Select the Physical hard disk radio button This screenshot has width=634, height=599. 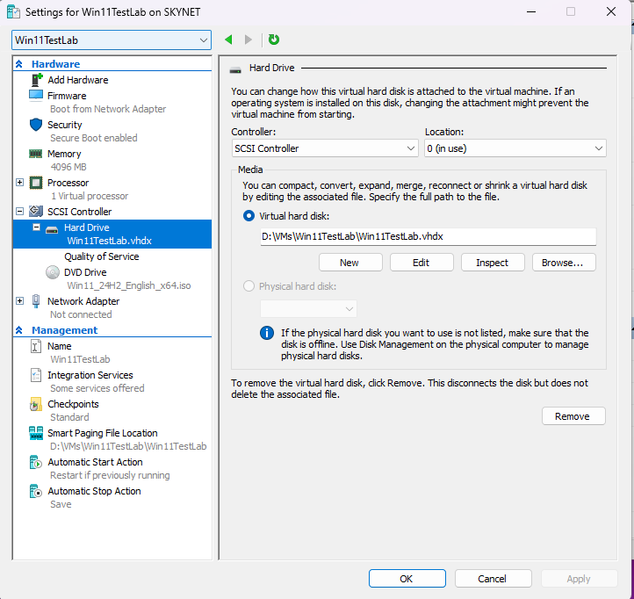(x=249, y=286)
